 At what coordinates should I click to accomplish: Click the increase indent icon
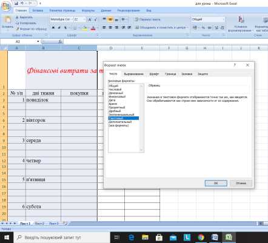point(129,27)
